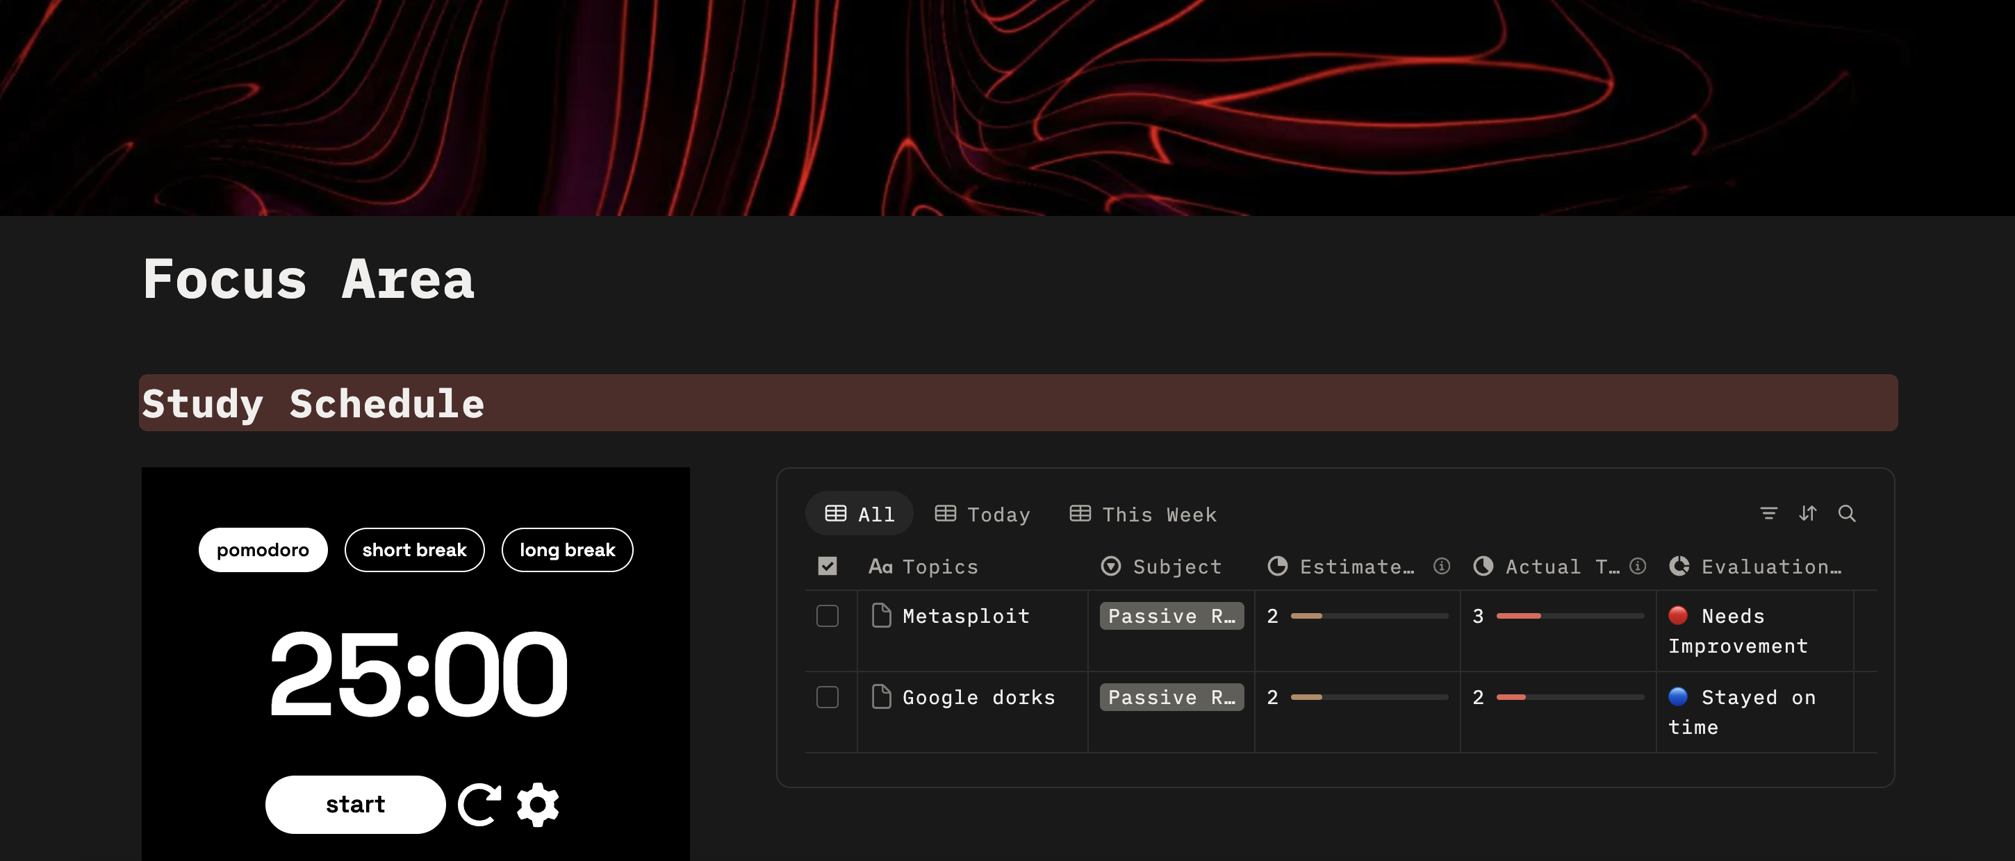Click Google dorks actual time progress bar
This screenshot has height=861, width=2015.
coord(1570,696)
